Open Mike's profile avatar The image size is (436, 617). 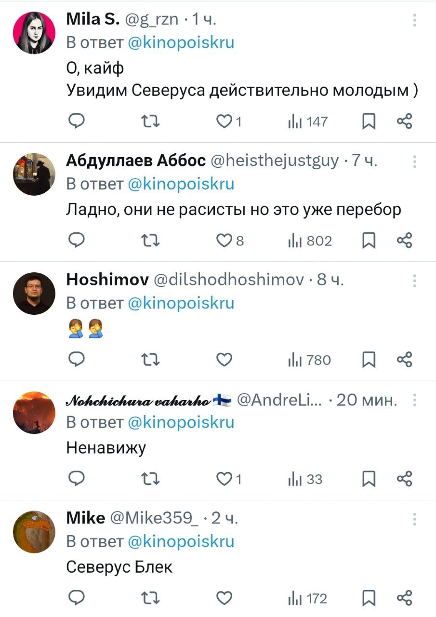[34, 531]
